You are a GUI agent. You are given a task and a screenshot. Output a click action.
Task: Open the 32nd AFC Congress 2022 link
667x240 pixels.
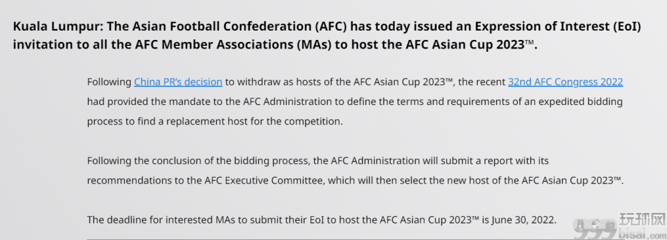[566, 82]
